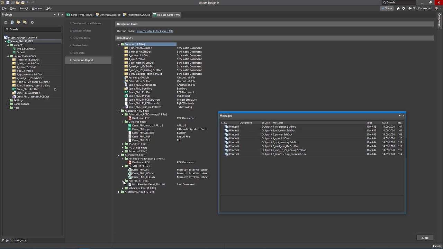Viewport: 443px width, 249px height.
Task: Open the Window menu
Action: (x=37, y=8)
